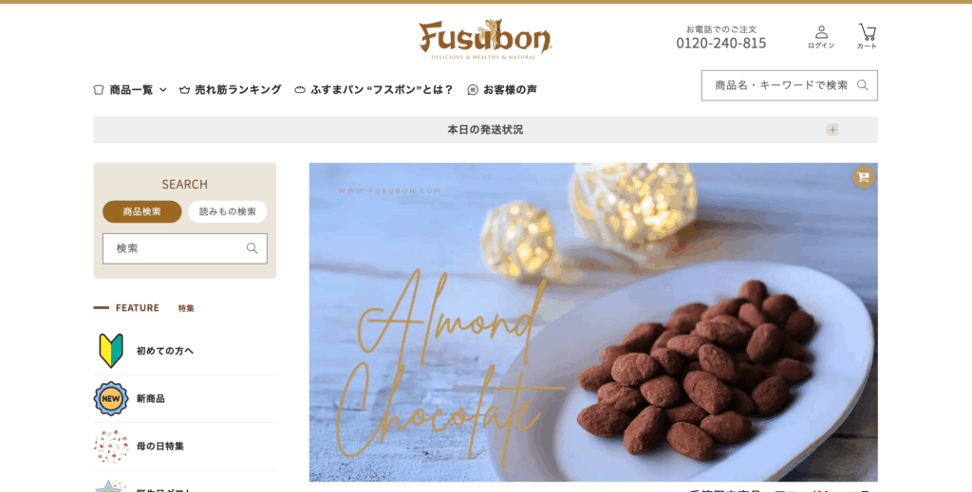Select the 商品検索 search mode
The height and width of the screenshot is (492, 972).
142,211
